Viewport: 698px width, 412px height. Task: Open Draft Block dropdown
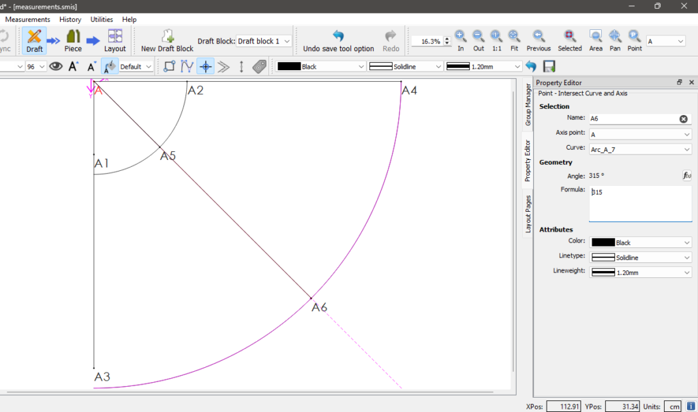click(264, 41)
